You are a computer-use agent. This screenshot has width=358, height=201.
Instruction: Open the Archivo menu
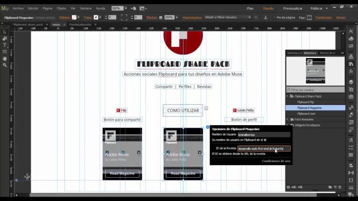[x=18, y=8]
